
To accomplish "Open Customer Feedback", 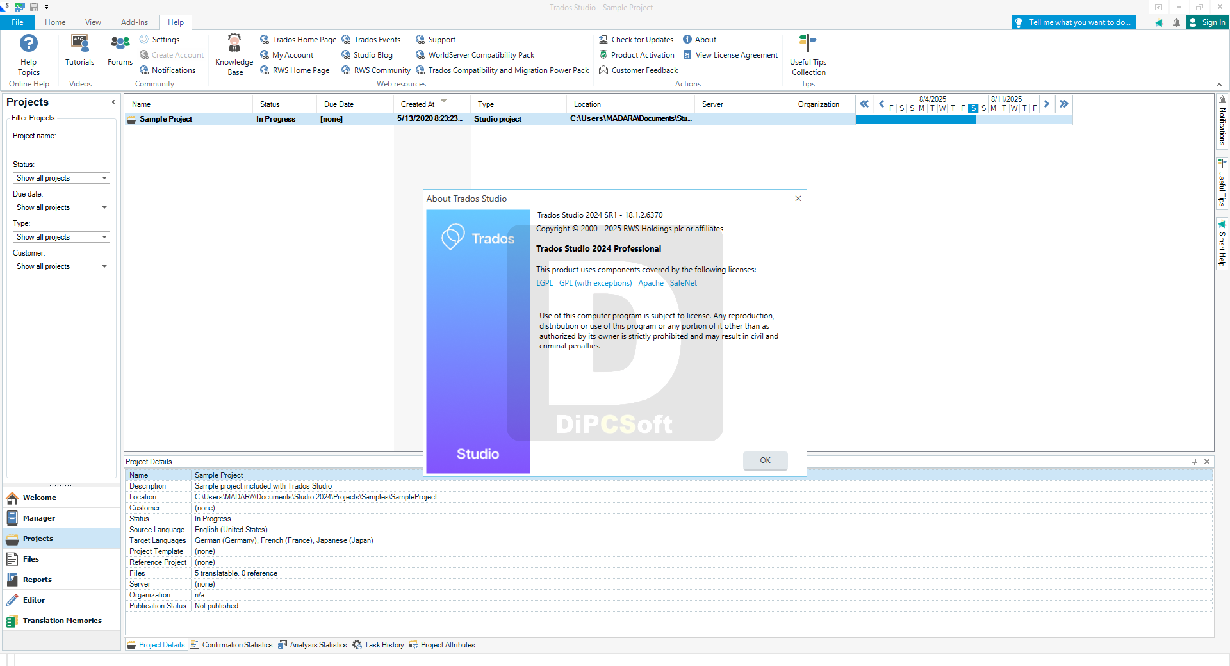I will click(638, 70).
